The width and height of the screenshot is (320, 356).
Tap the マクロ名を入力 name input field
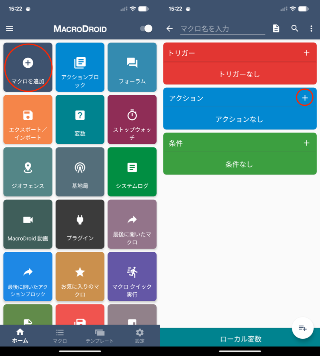click(222, 28)
